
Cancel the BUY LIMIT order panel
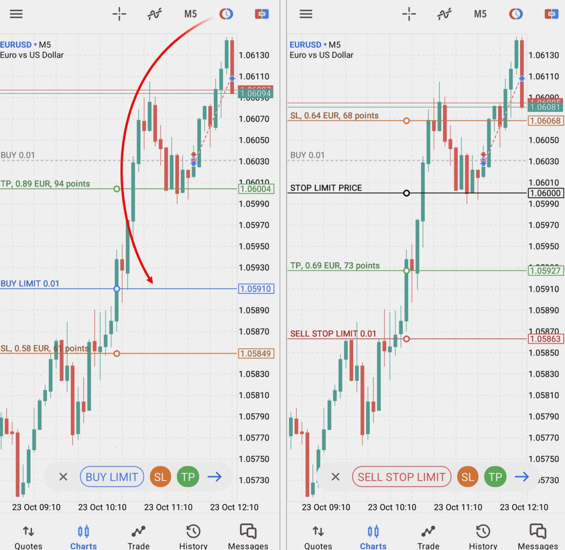coord(63,477)
